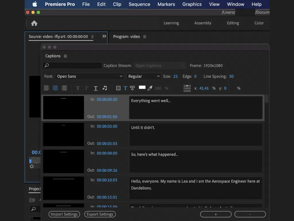Select text edge color option
The image size is (294, 221).
coord(132,88)
